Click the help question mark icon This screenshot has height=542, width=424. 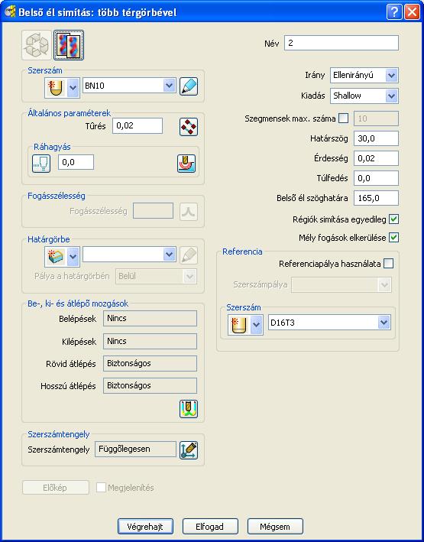(x=394, y=12)
